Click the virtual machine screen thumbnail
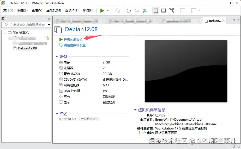Viewport: 241px width, 149px height. (x=186, y=71)
